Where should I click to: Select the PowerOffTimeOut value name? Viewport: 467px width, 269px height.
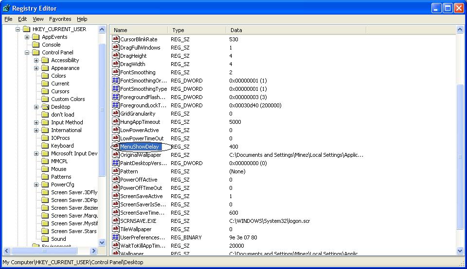pyautogui.click(x=141, y=188)
